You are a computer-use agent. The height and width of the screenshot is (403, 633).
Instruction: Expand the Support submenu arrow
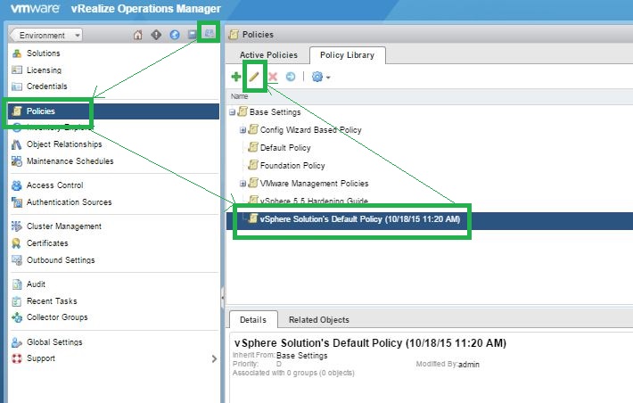[213, 358]
